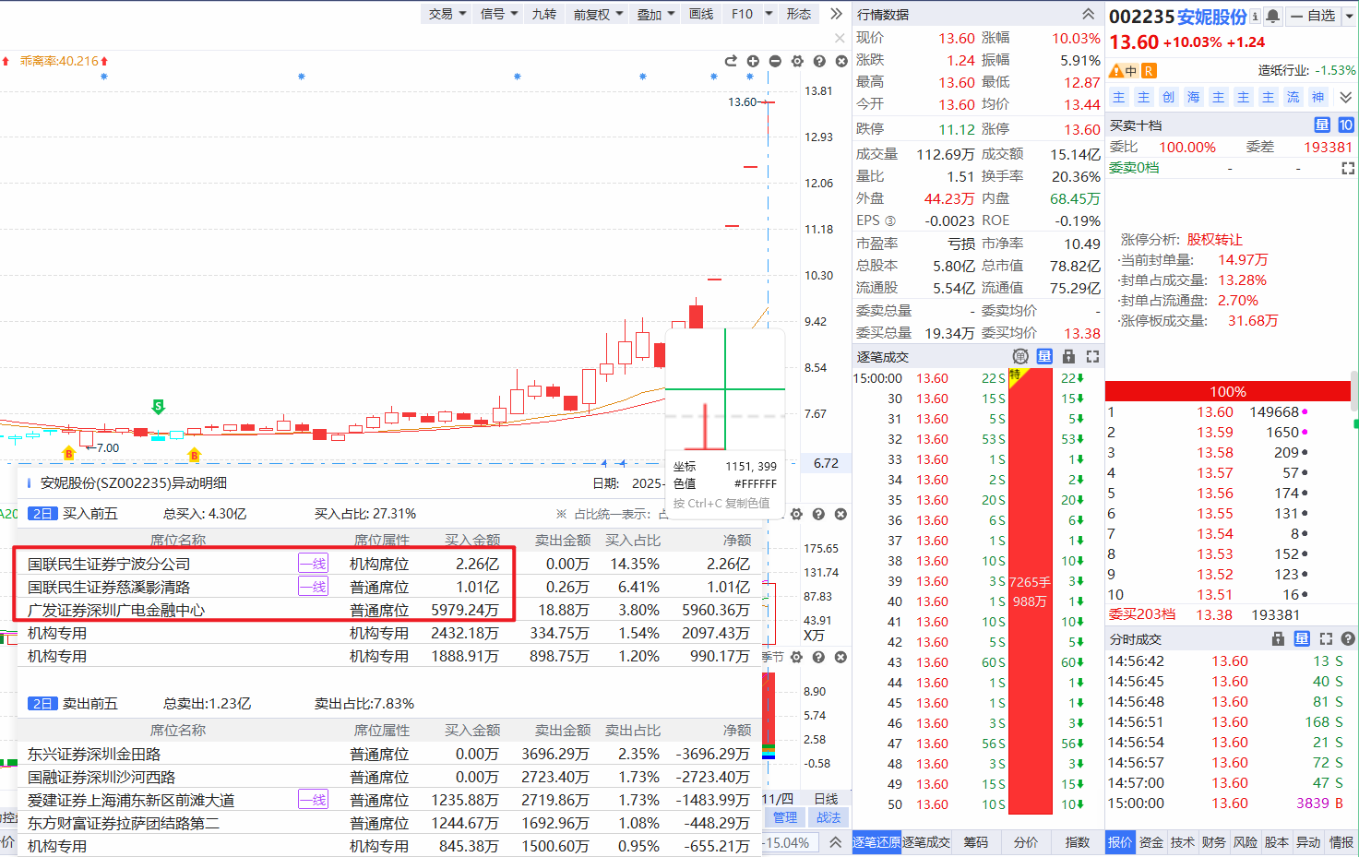Toggle the 10-level depth button in 买卖十档

(x=1346, y=125)
